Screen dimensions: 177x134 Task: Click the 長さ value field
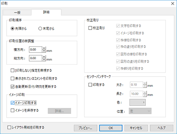[136, 94]
